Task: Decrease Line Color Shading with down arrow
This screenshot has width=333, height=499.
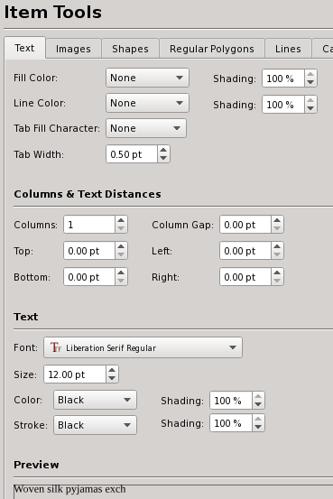Action: (310, 108)
